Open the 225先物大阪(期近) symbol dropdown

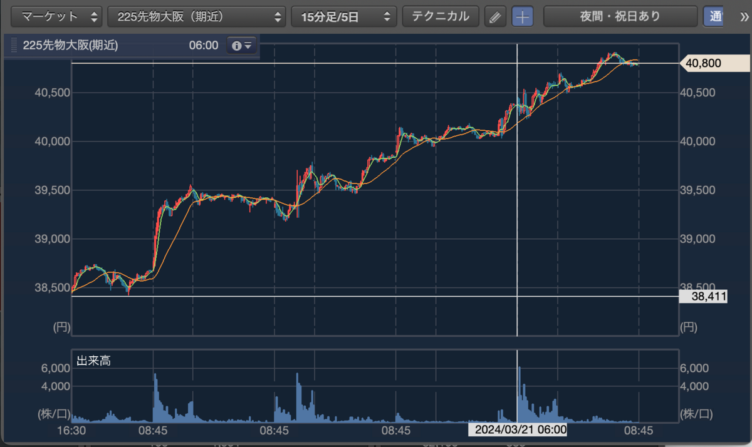point(197,17)
